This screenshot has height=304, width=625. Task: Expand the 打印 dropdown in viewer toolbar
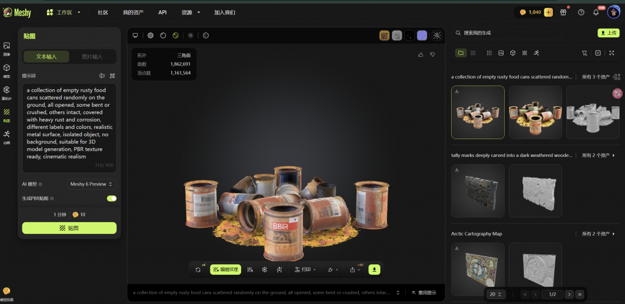pos(305,269)
